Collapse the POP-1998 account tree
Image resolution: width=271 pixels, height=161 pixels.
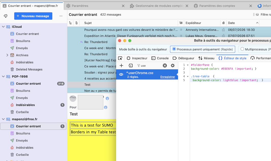tap(3, 76)
